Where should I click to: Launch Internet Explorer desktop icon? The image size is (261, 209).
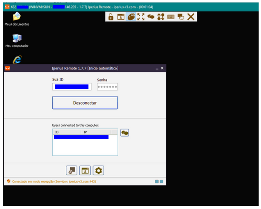pos(17,60)
